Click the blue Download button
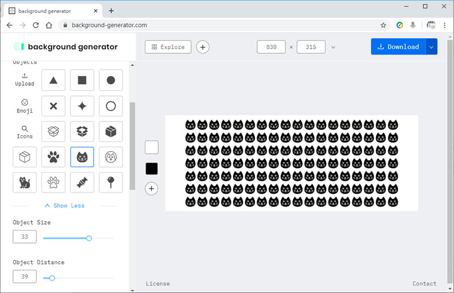 [398, 47]
